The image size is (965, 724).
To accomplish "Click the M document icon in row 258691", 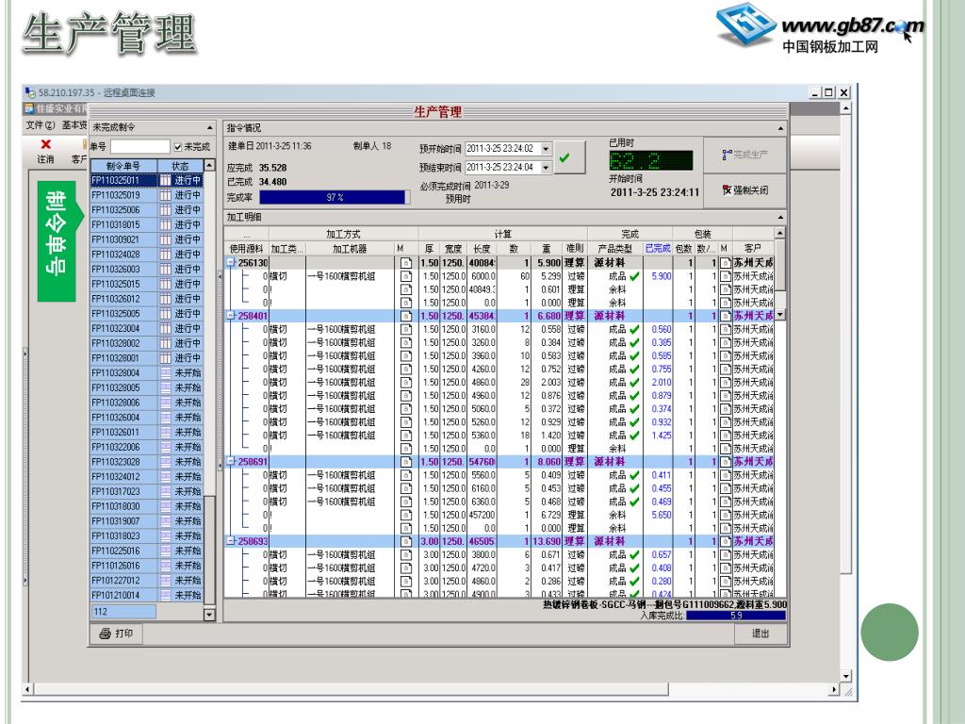I will coord(405,461).
